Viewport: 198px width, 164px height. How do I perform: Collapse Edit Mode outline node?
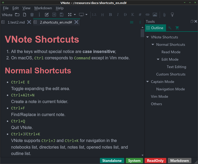click(158, 59)
